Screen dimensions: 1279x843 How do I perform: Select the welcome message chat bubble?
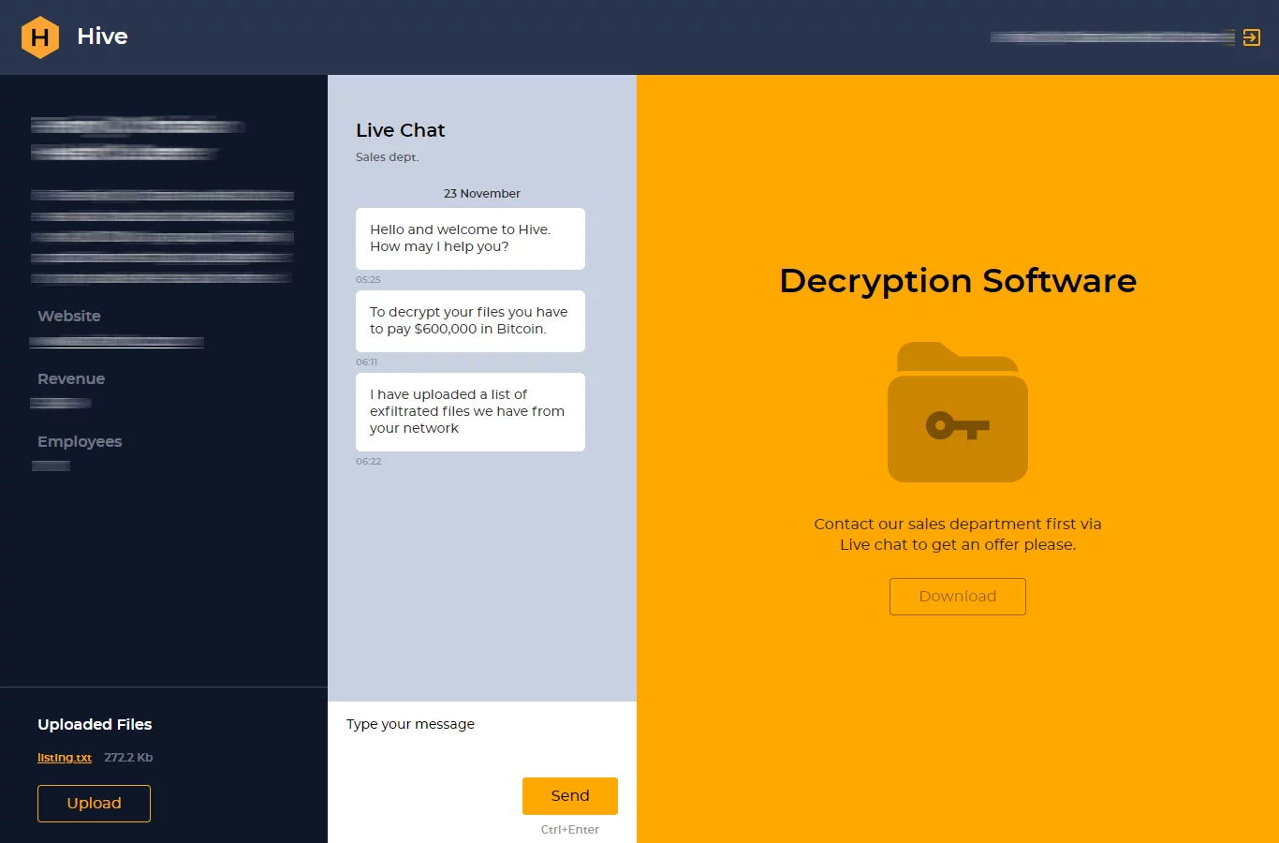[470, 238]
